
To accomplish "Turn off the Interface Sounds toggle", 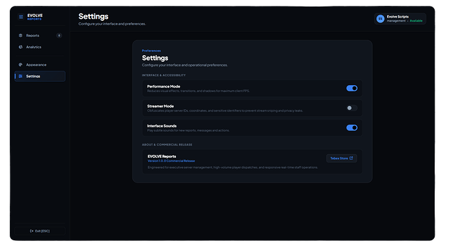I will (351, 128).
